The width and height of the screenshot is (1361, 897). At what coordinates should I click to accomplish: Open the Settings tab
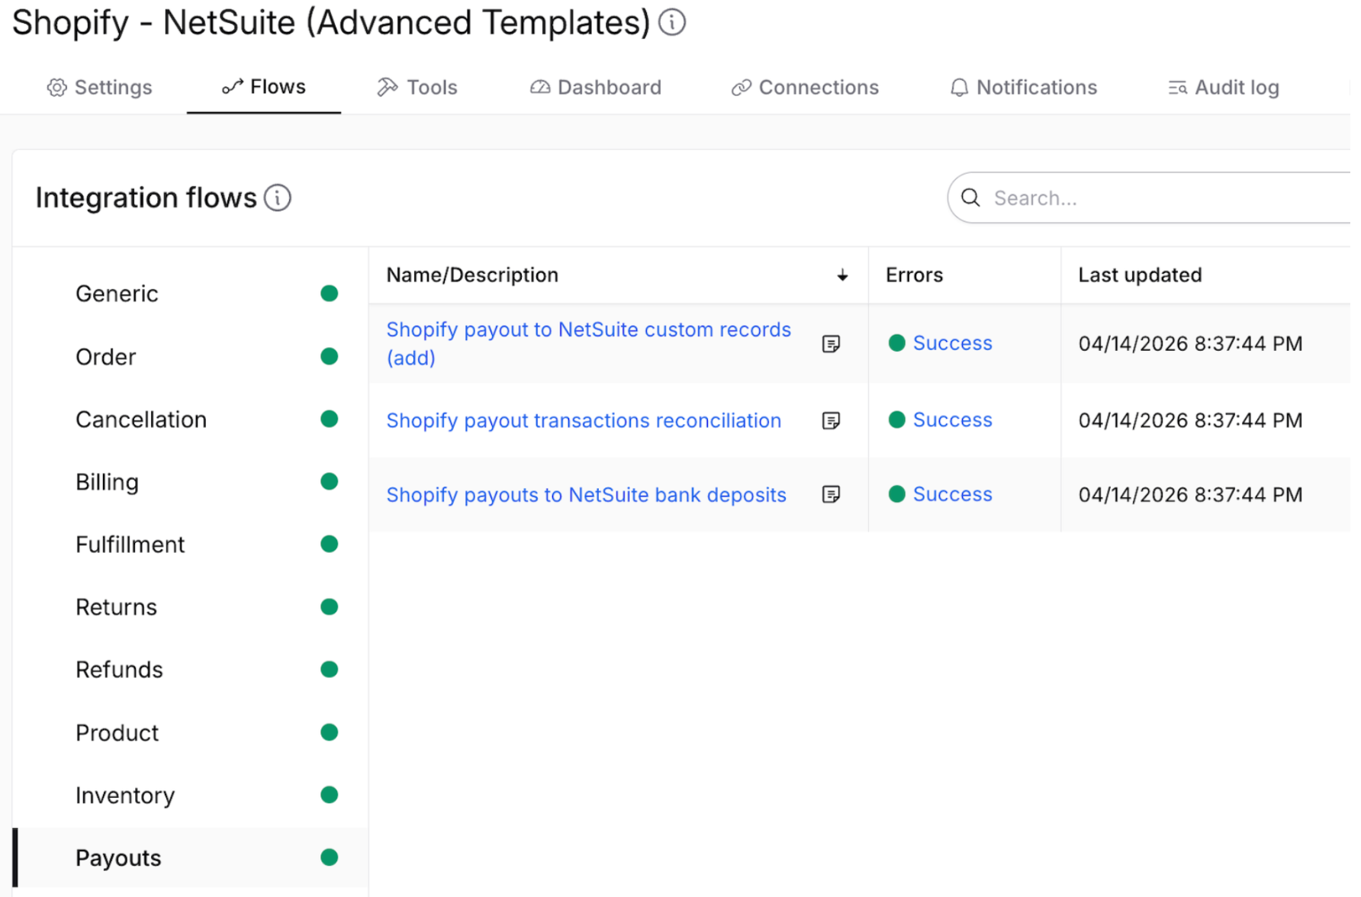(99, 88)
